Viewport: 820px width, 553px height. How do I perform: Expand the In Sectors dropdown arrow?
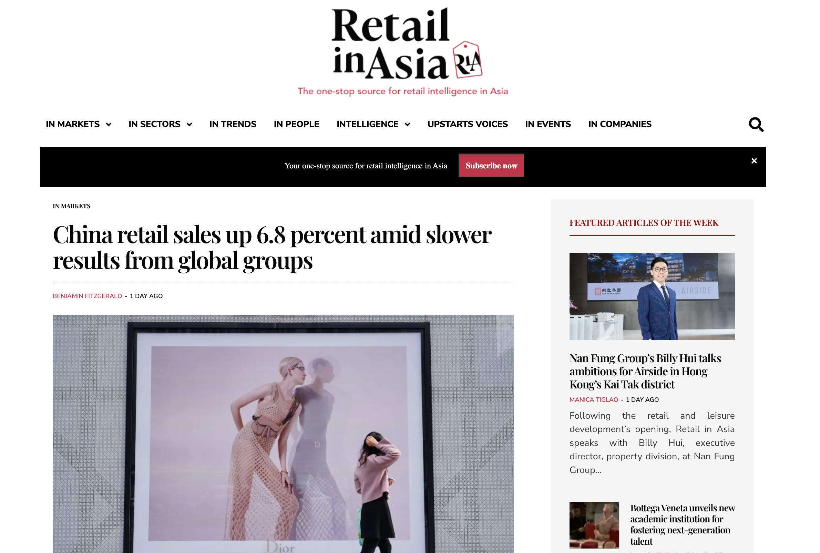pos(189,125)
